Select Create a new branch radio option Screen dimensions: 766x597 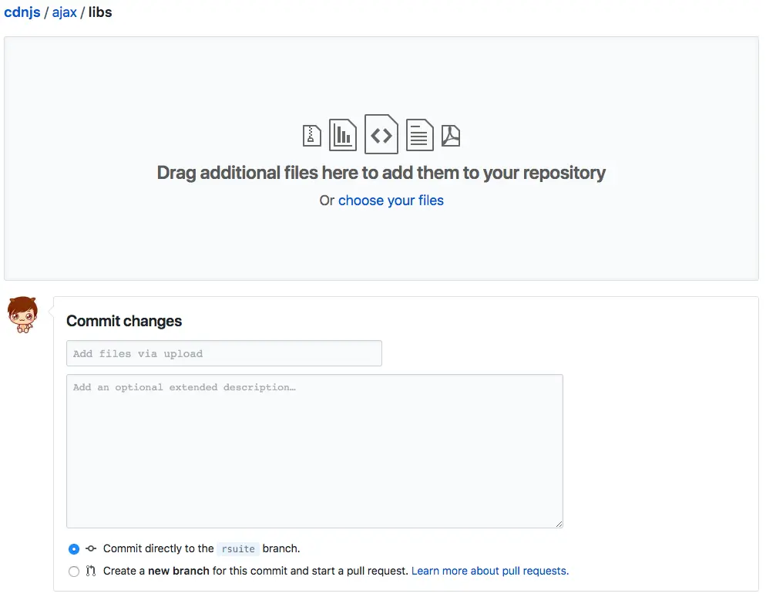point(74,572)
